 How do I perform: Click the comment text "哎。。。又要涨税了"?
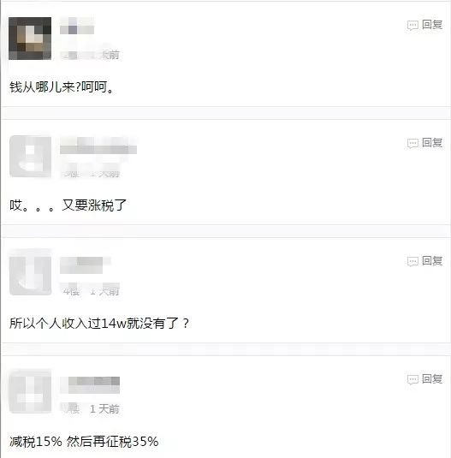point(68,205)
